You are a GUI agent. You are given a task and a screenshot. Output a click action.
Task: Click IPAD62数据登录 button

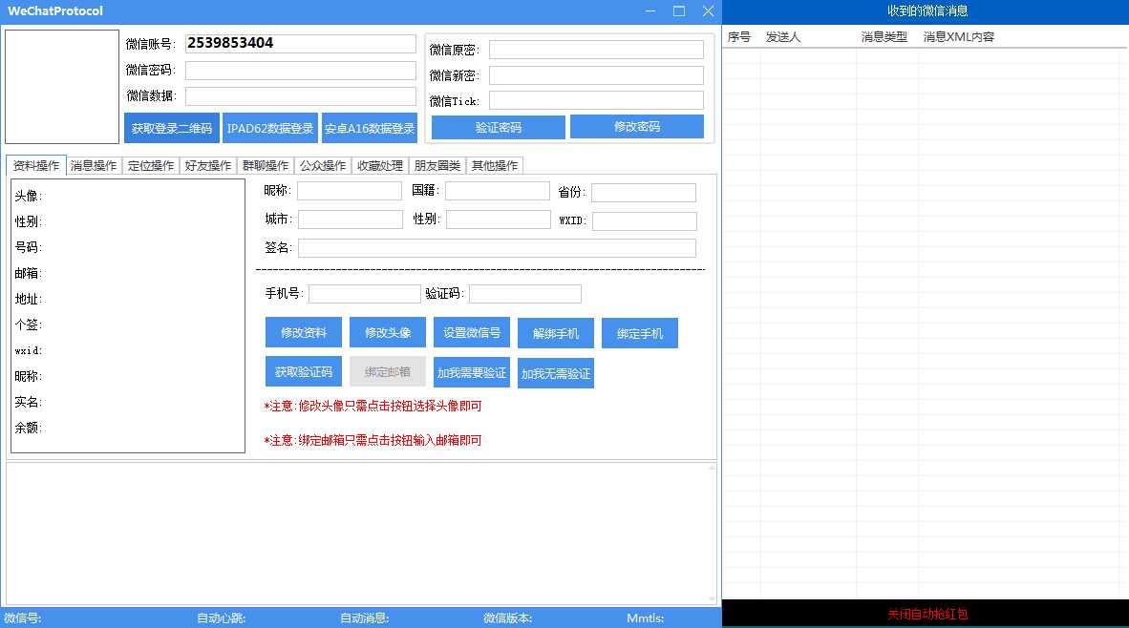point(270,128)
